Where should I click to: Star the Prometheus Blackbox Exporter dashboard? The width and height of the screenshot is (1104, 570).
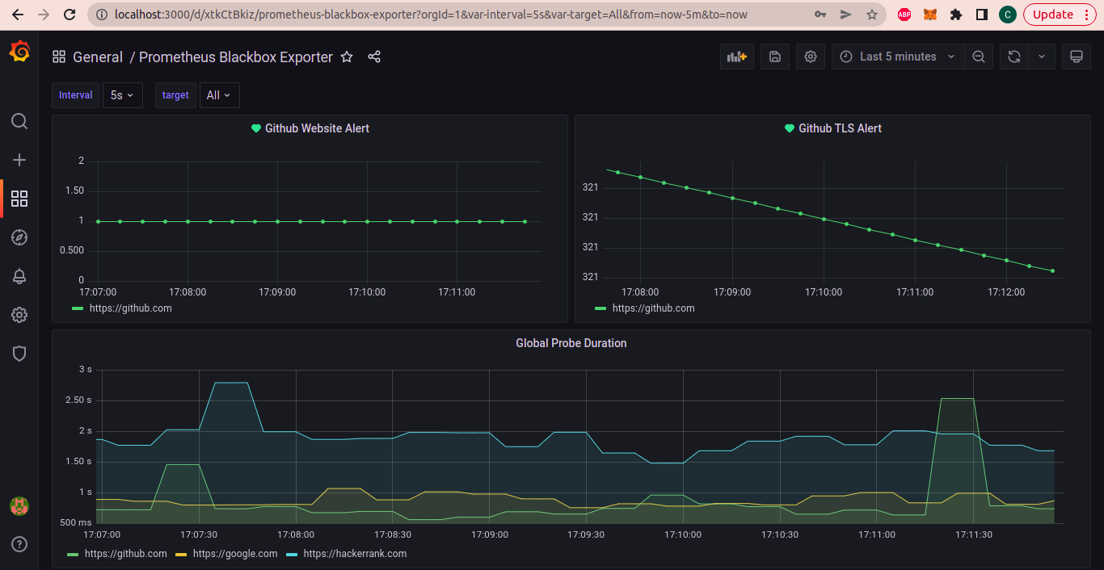347,57
